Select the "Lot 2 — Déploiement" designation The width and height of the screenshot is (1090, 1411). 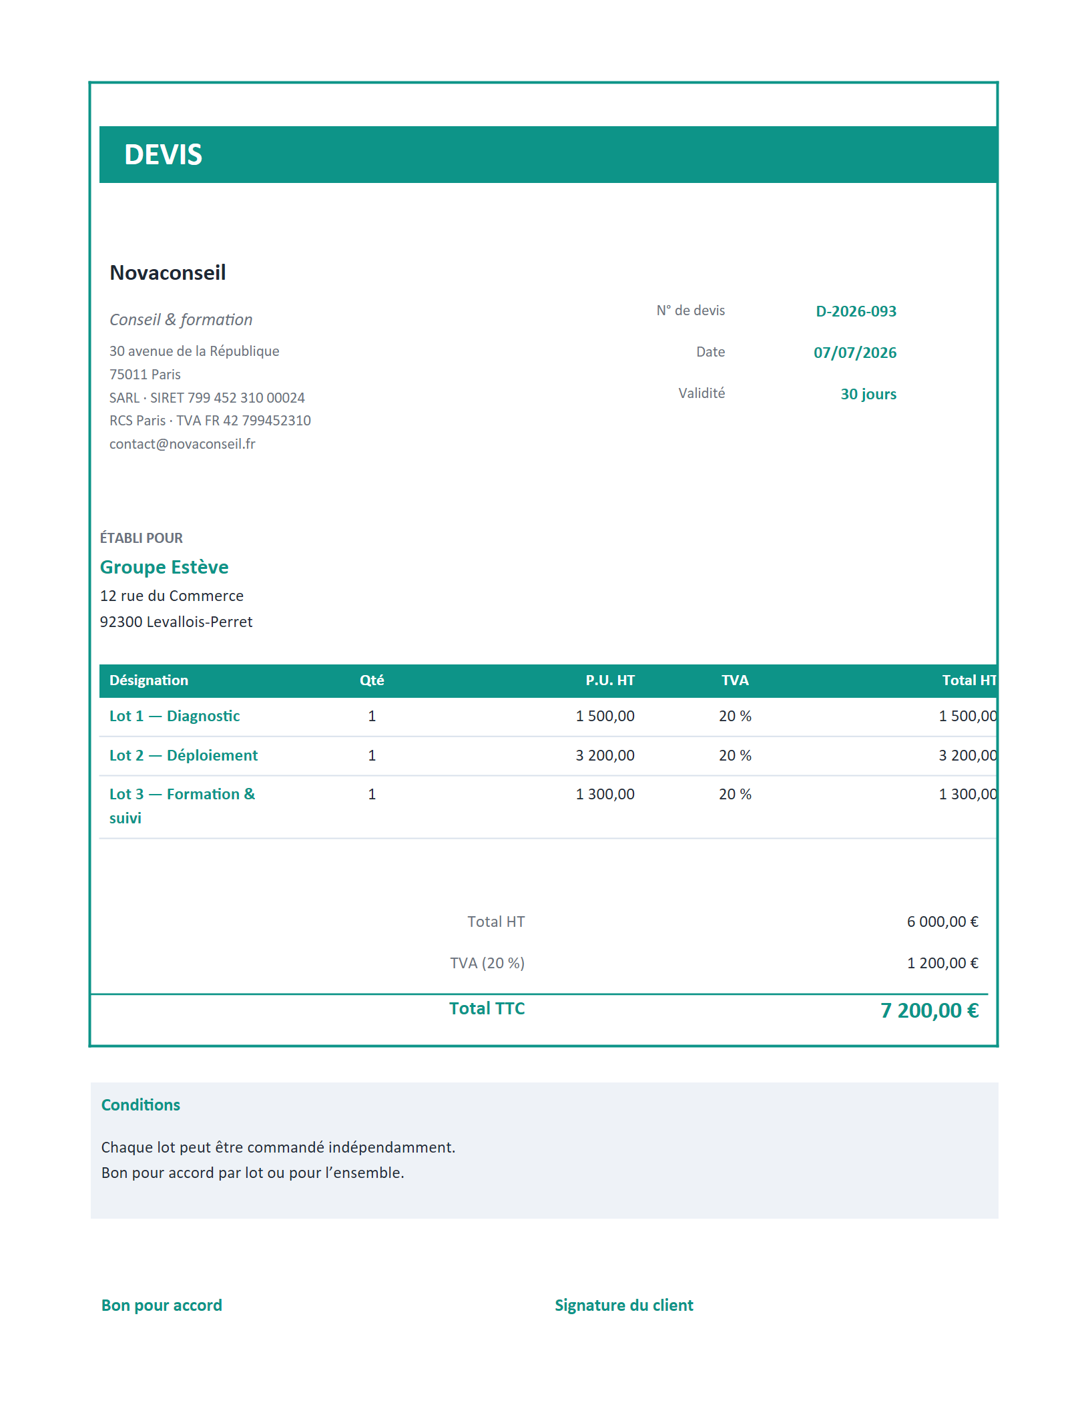(x=184, y=756)
